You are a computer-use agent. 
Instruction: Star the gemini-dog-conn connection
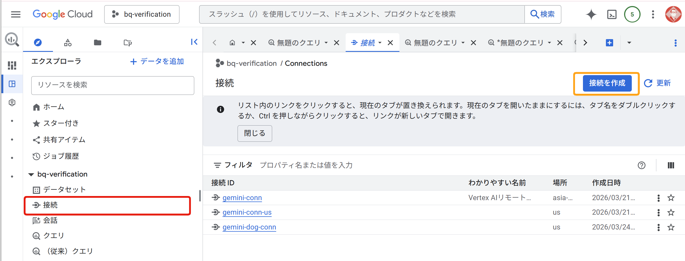coord(671,227)
